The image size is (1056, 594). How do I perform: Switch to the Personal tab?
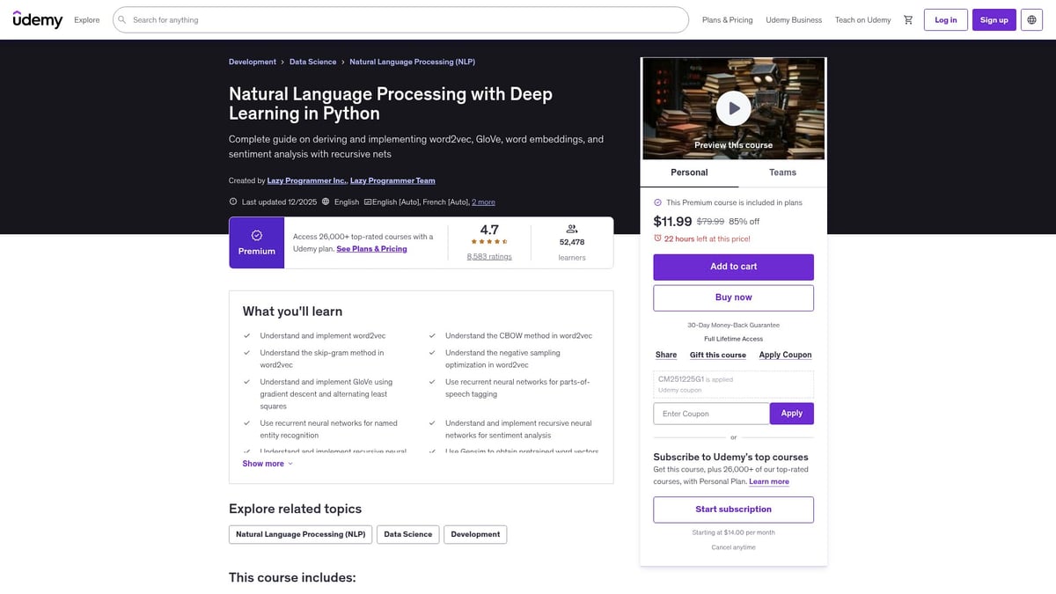(689, 172)
